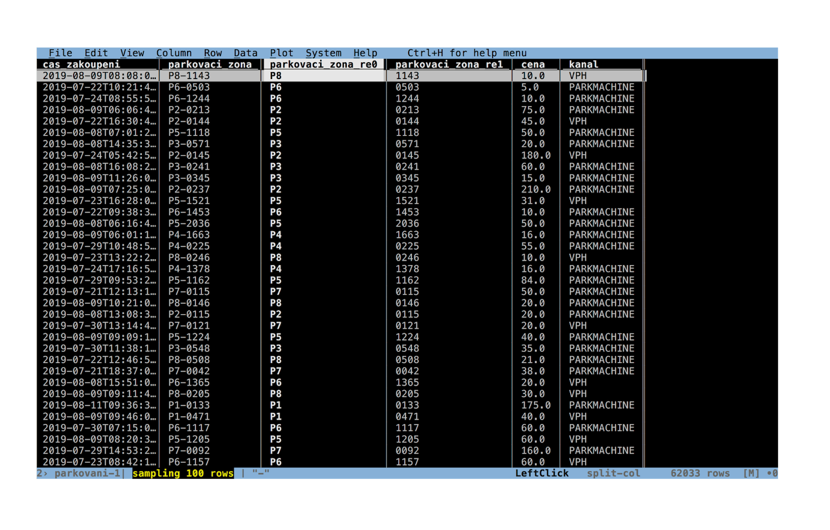Select the cas_zakoupeni column header

pyautogui.click(x=82, y=64)
